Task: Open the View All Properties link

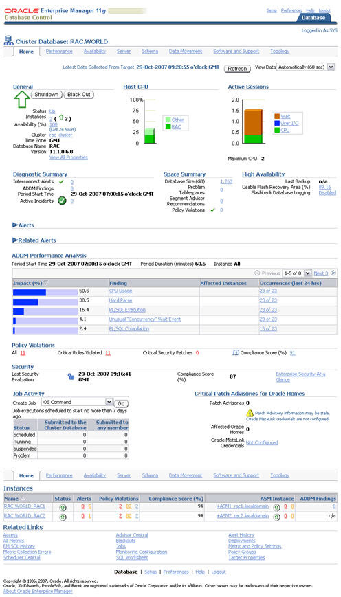Action: [69, 157]
